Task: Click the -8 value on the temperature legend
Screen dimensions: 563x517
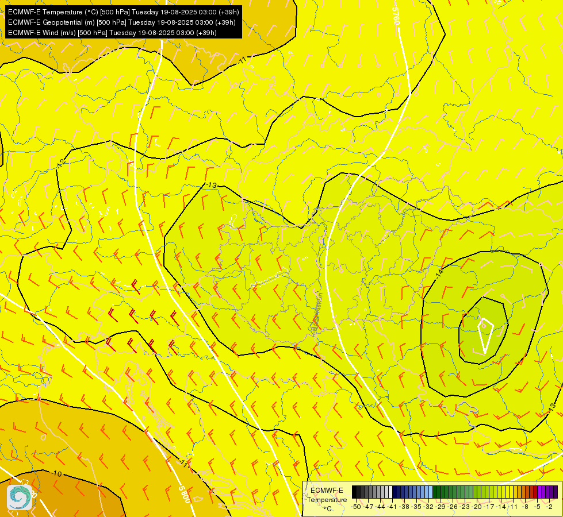Action: pyautogui.click(x=525, y=507)
